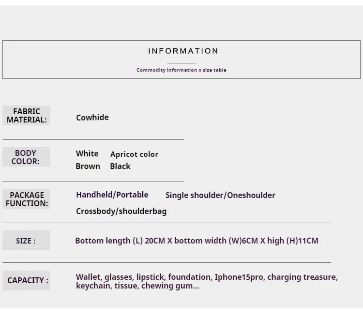Click the keychain, tissue, chewing gum line

point(137,286)
